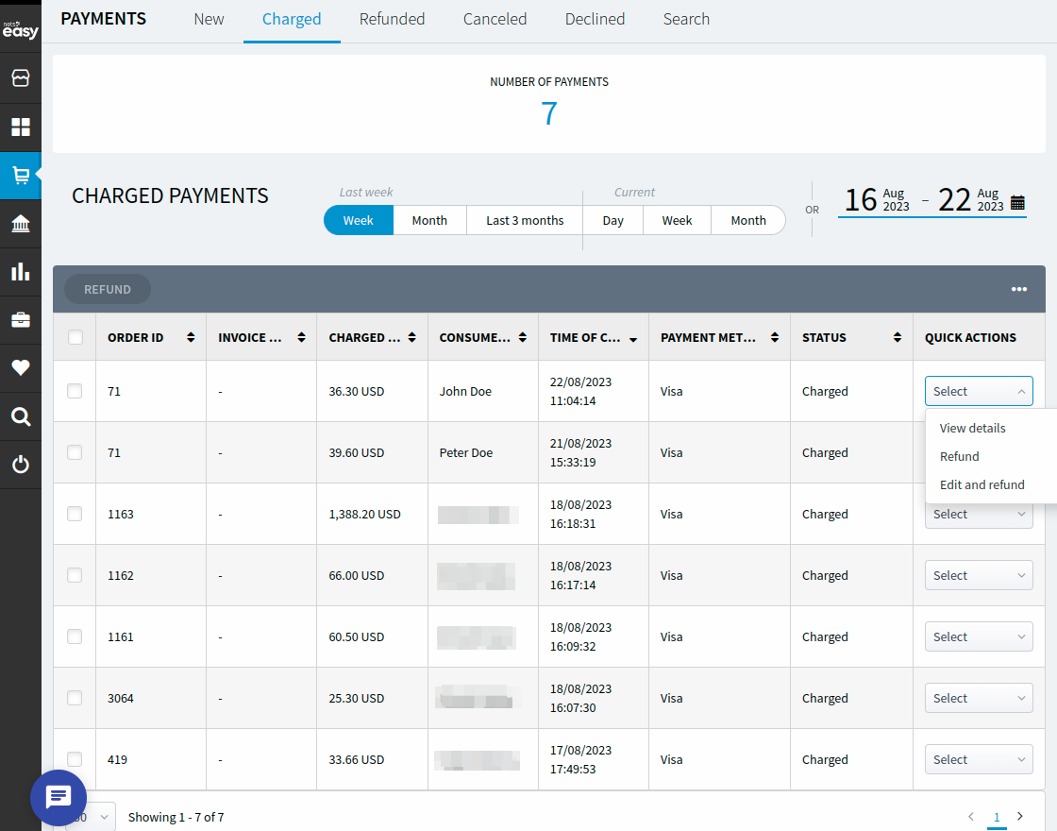Switch to the Search tab
1057x831 pixels.
coord(686,19)
